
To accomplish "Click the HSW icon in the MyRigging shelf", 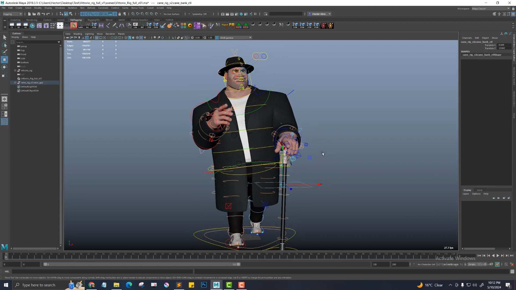I will coord(94,26).
